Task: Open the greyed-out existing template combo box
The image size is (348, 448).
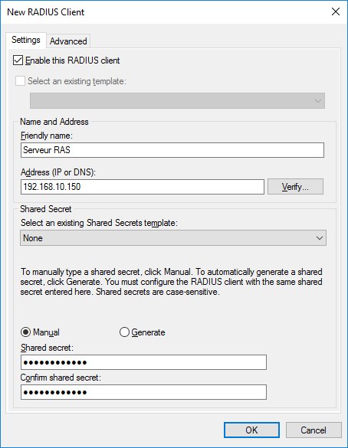Action: 177,100
